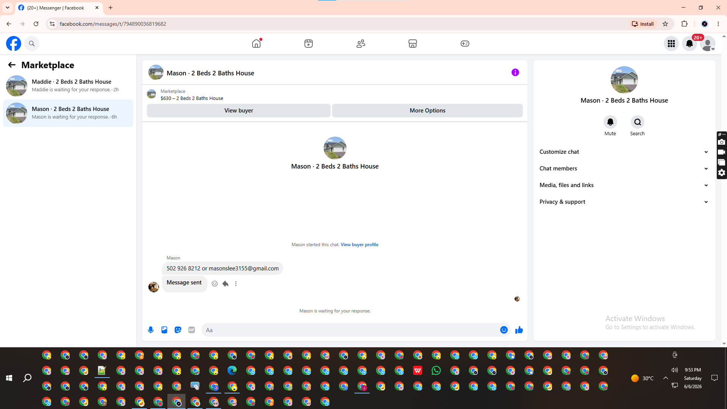Image resolution: width=727 pixels, height=409 pixels.
Task: Open the $630 marketplace listing link
Action: (192, 98)
